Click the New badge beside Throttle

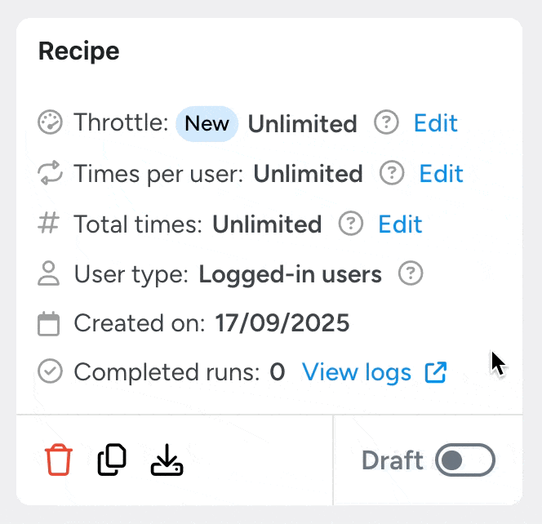[x=207, y=123]
